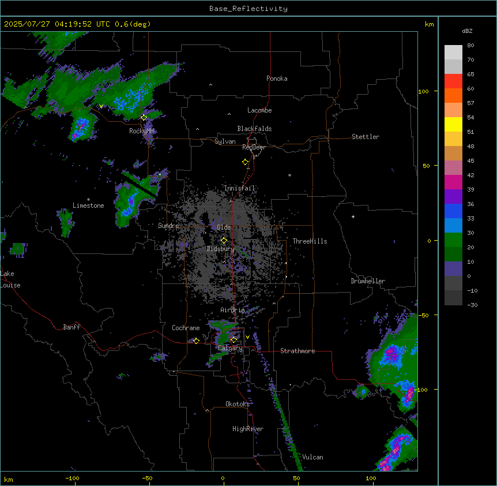Click the 45 dBZ legend value
Screen dimensions: 497x486
(470, 161)
